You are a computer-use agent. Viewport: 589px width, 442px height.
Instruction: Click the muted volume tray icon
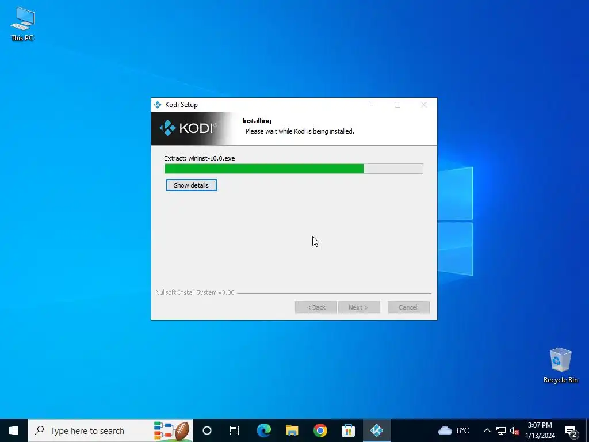(x=514, y=430)
